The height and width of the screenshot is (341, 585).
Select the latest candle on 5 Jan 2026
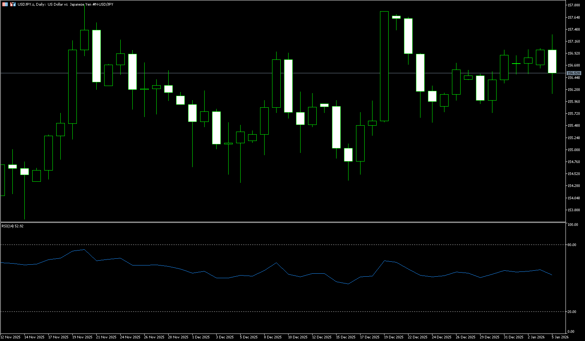pos(552,61)
